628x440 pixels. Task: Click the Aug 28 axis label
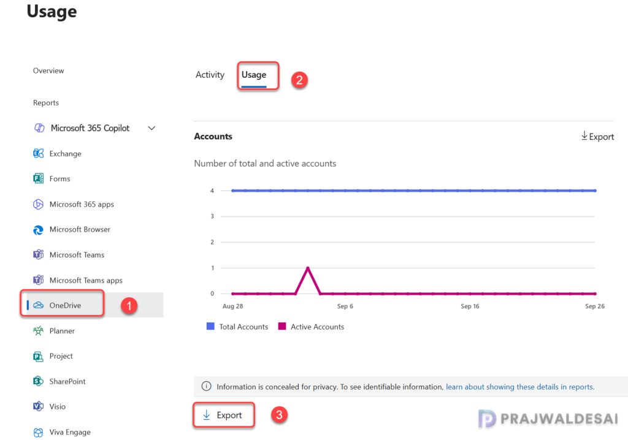click(x=232, y=306)
